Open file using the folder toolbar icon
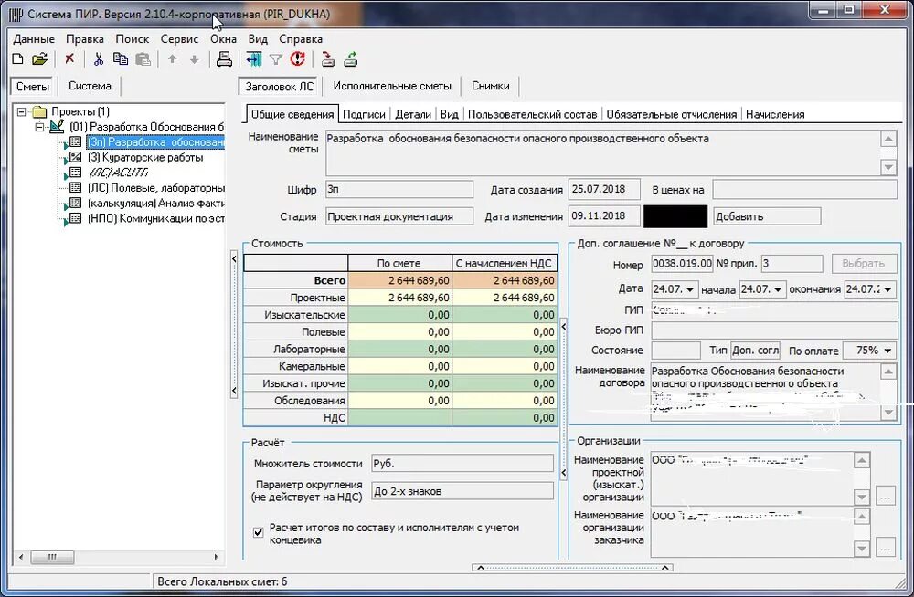 pos(39,58)
